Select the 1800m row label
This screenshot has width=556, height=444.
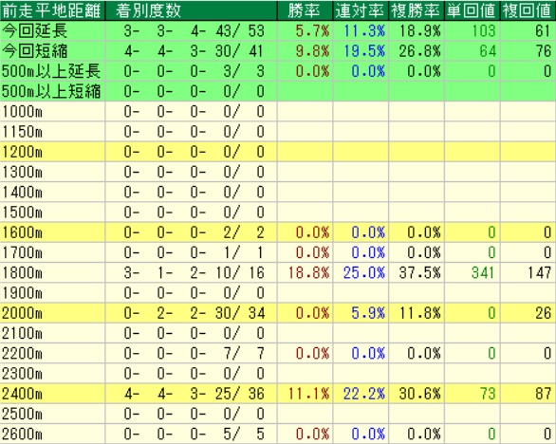tap(23, 272)
